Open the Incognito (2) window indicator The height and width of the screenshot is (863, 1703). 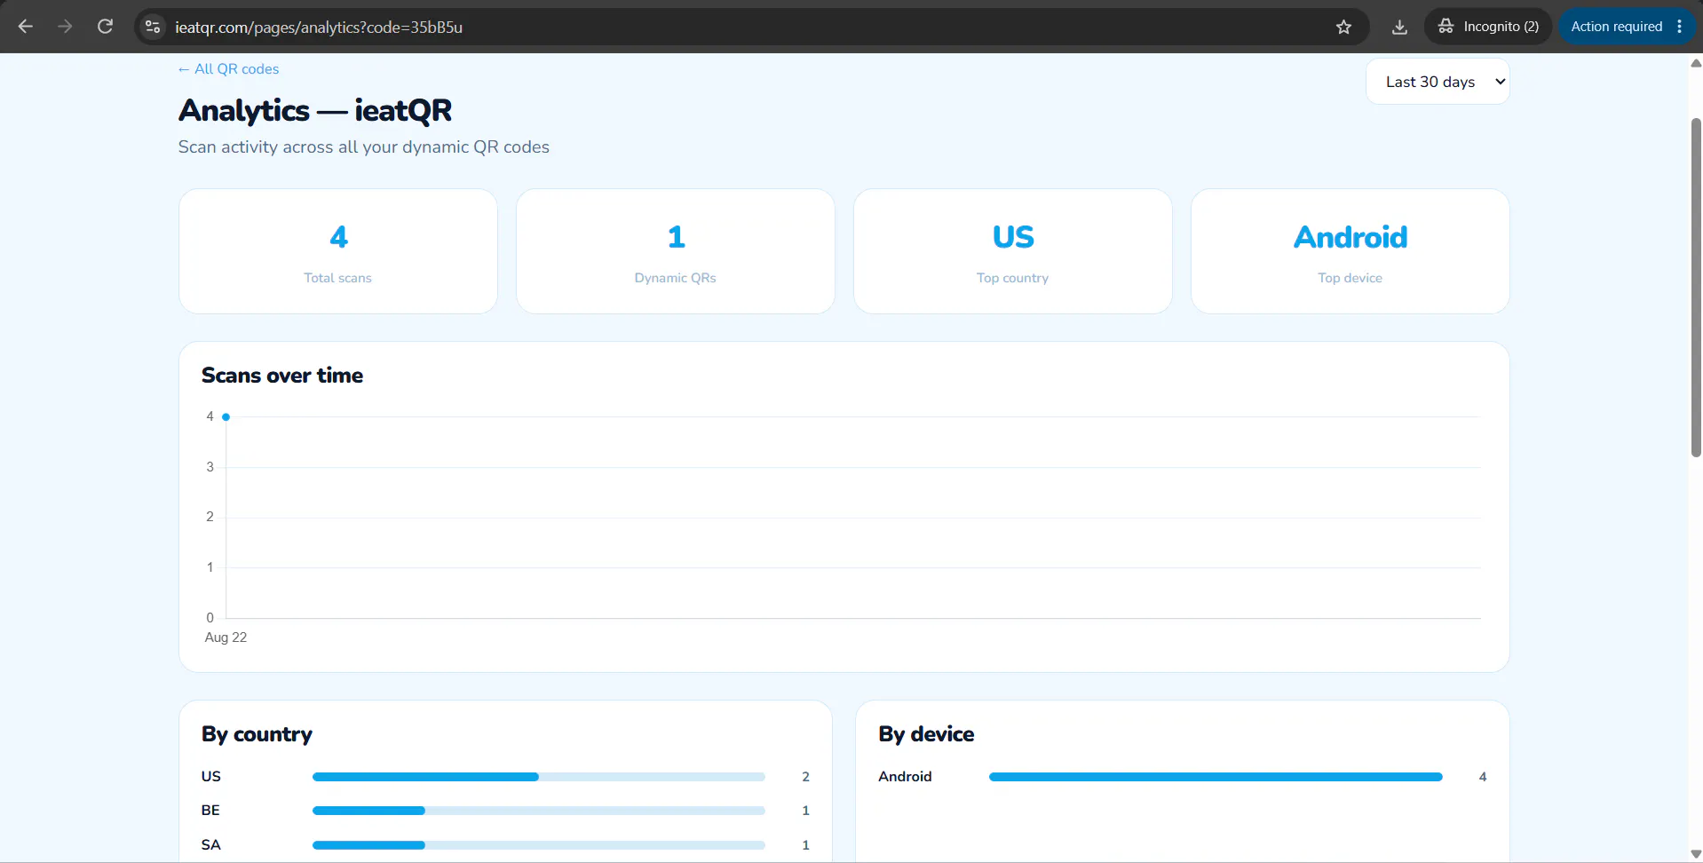1488,27
